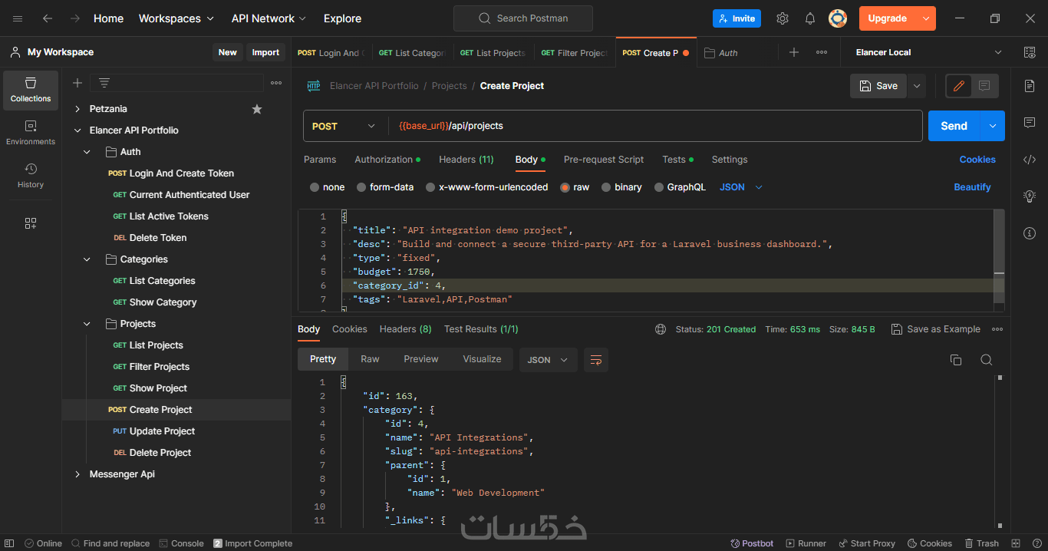Open the POST method dropdown
The image size is (1048, 551).
pyautogui.click(x=344, y=126)
